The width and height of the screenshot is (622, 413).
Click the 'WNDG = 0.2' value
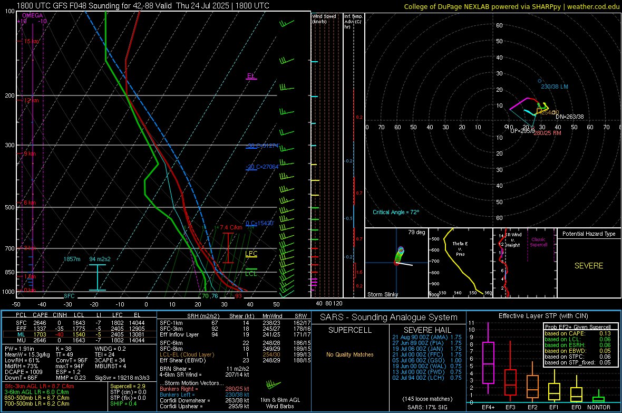[x=110, y=349]
